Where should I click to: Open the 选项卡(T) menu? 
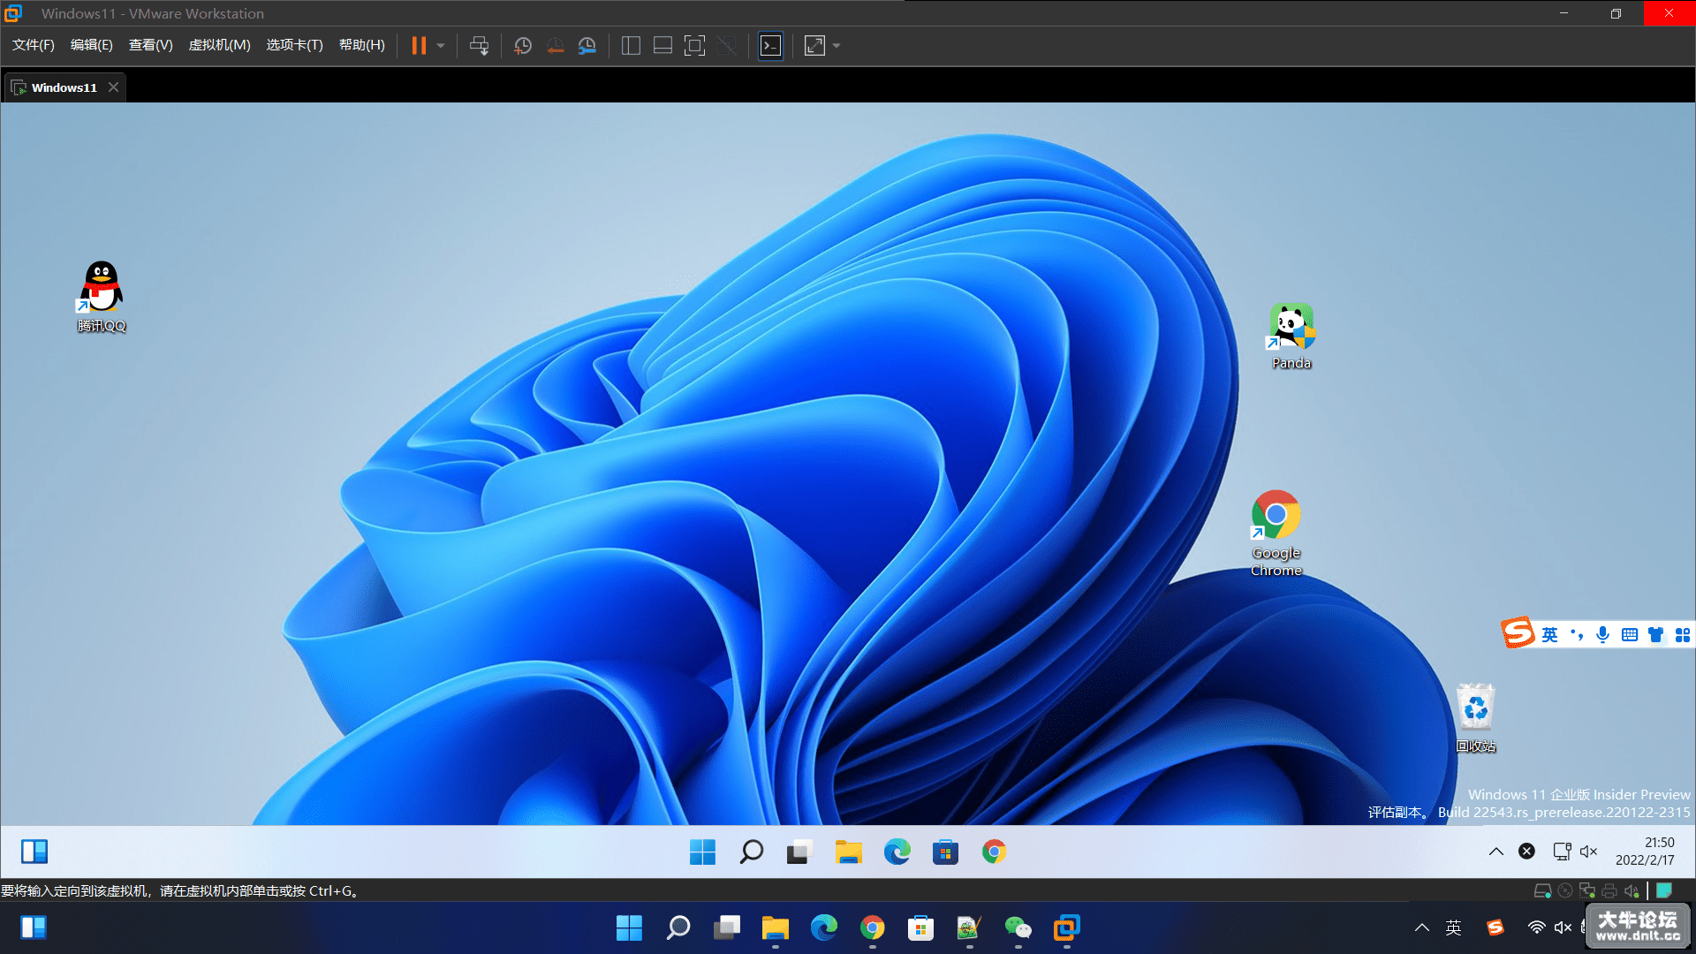[295, 45]
